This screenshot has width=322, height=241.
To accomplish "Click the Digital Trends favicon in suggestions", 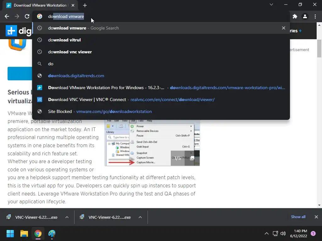I will (x=40, y=88).
